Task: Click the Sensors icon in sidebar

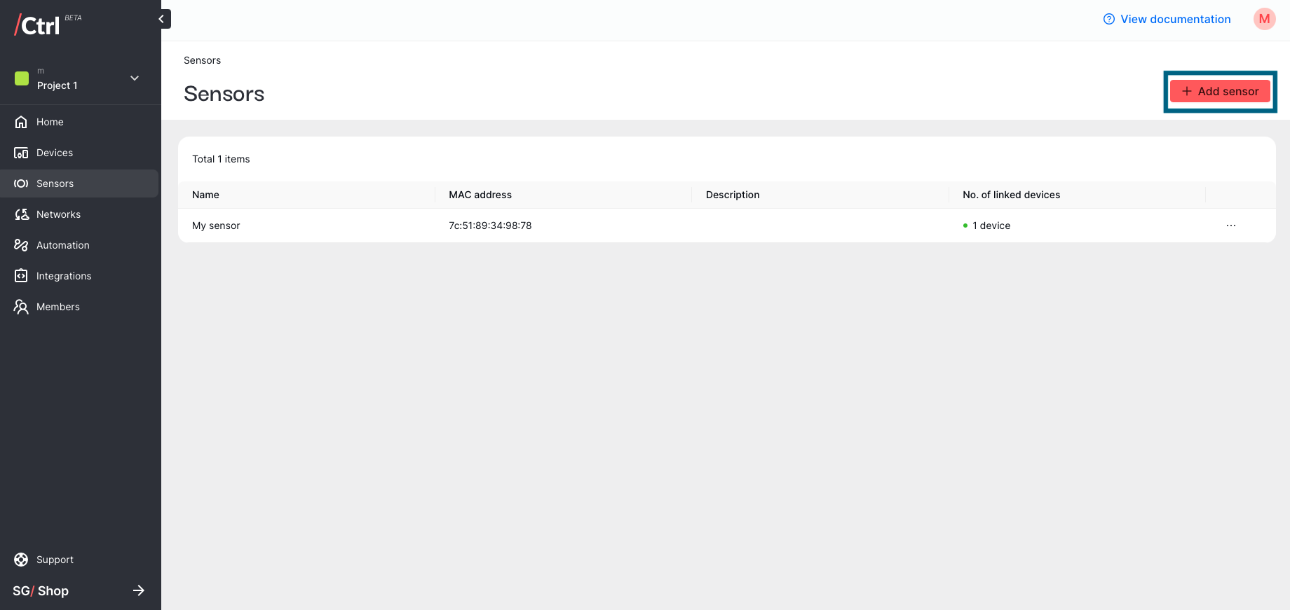Action: click(x=21, y=183)
